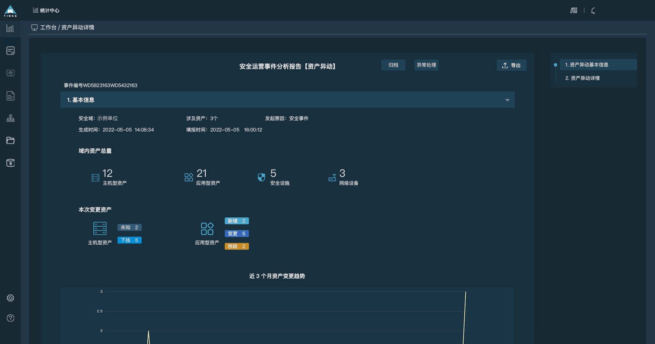Image resolution: width=655 pixels, height=344 pixels.
Task: Click the application asset icon beside 21
Action: point(189,177)
